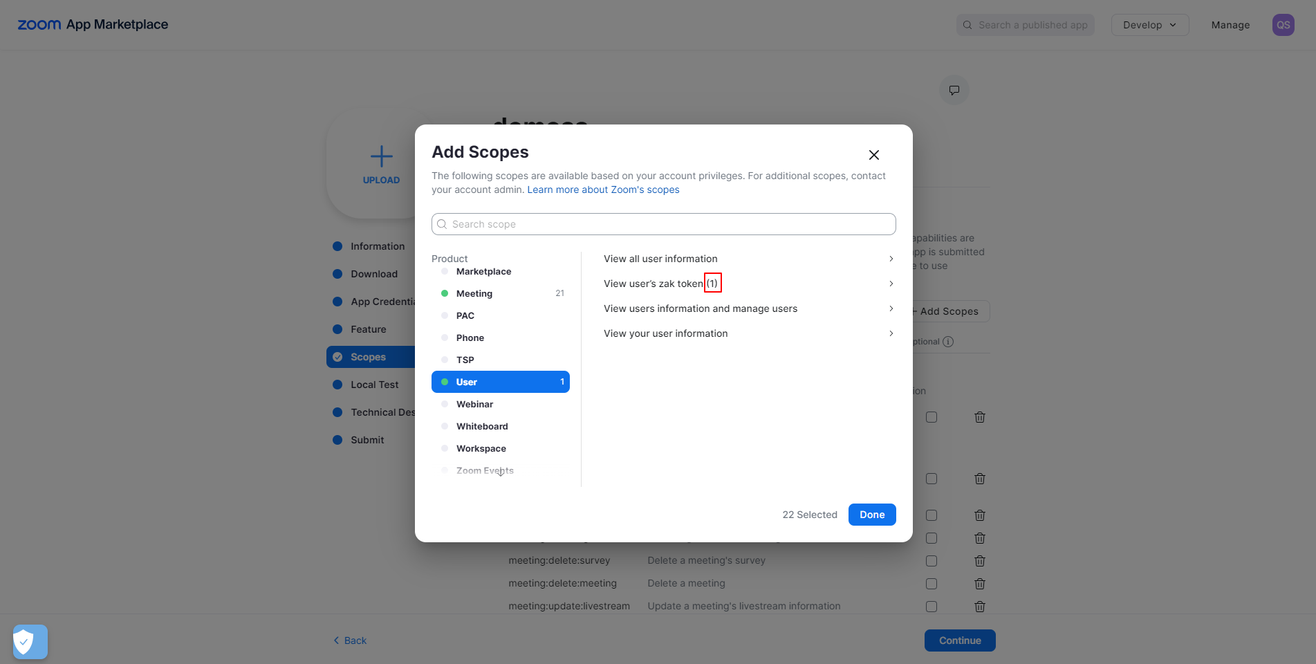Select the Meeting product category
The width and height of the screenshot is (1316, 664).
point(474,293)
